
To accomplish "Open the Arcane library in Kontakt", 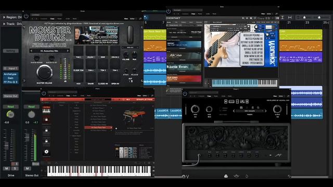I will 184,56.
